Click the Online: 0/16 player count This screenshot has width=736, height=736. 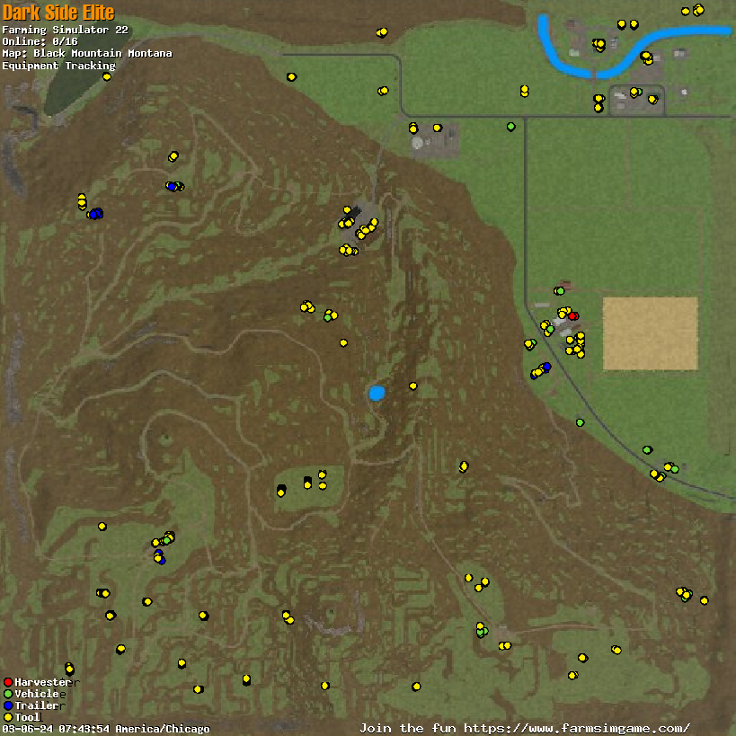[x=40, y=42]
